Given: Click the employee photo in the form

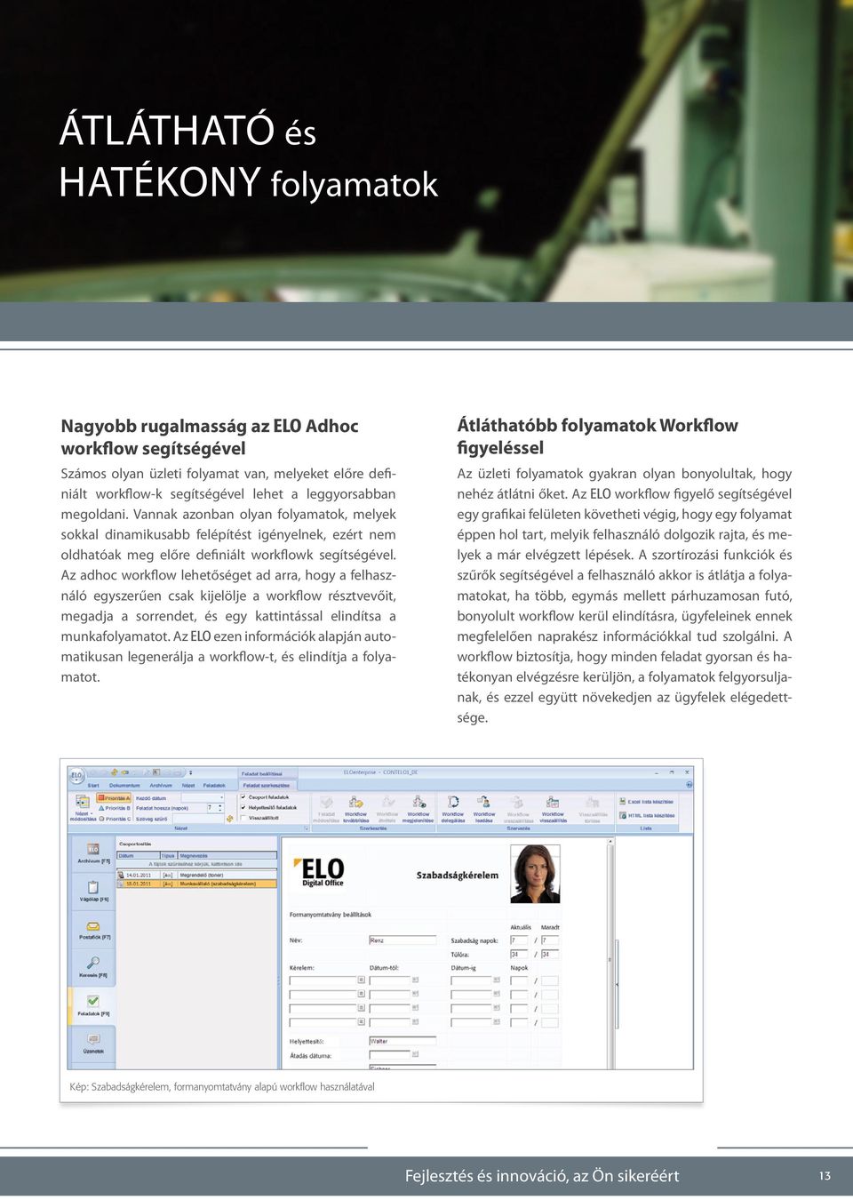Looking at the screenshot, I should [535, 873].
